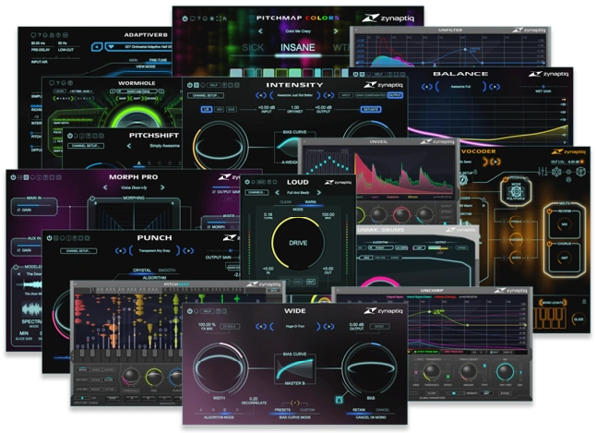Viewport: 596px width, 433px height.
Task: Go to previous preset in PITCHSHIFT
Action: pos(129,146)
